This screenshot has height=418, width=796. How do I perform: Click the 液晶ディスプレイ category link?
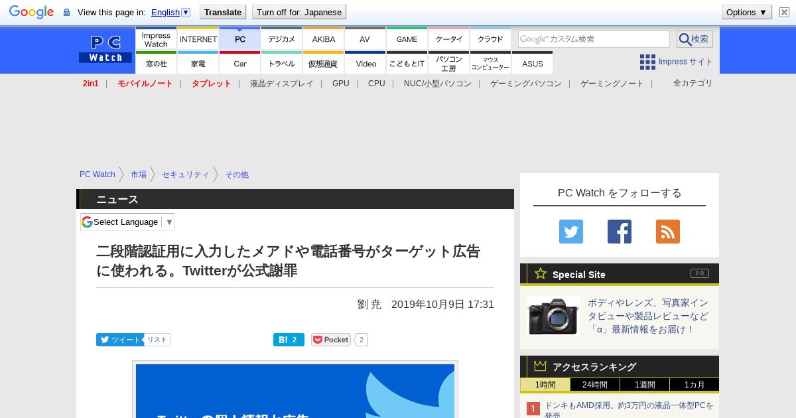click(281, 84)
